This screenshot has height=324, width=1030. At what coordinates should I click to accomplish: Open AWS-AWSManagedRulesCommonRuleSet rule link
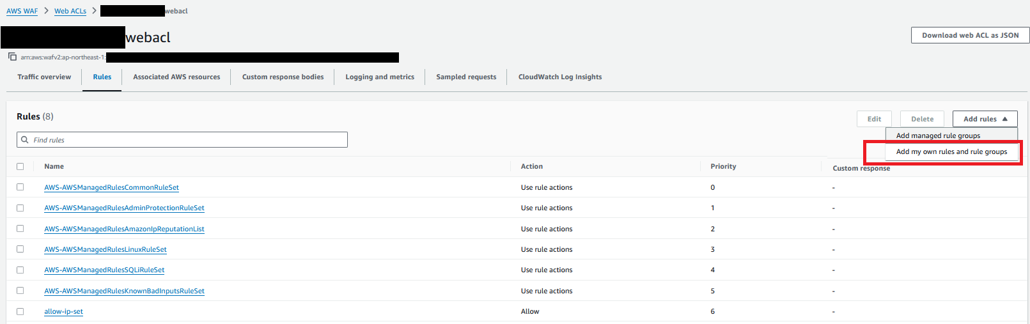pos(111,187)
